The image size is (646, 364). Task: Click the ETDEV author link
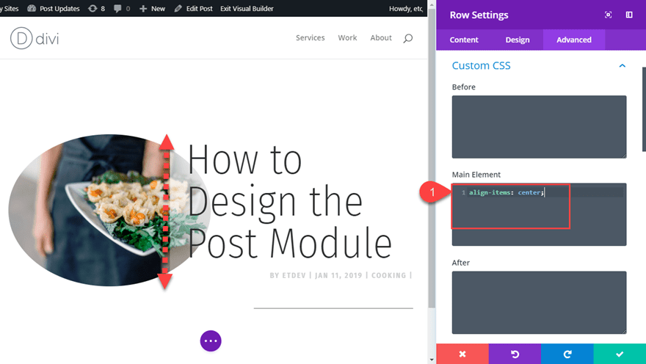pyautogui.click(x=294, y=275)
